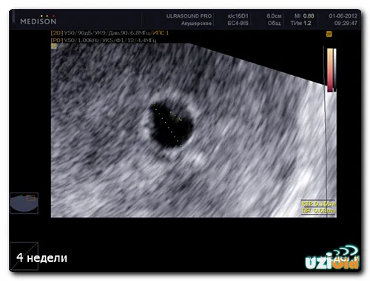
Task: Click the narrow grayscale bar beside color scale
Action: pos(334,70)
